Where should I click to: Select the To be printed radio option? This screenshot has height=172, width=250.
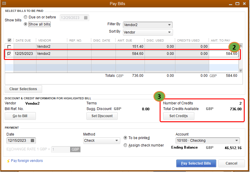[x=125, y=138]
